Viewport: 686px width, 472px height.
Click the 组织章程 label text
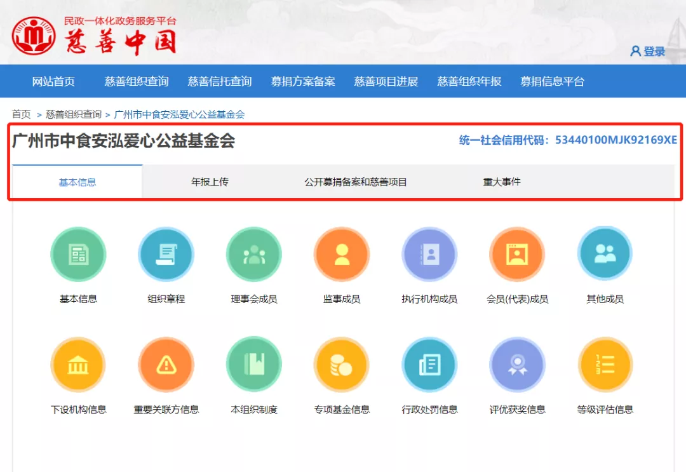[166, 299]
